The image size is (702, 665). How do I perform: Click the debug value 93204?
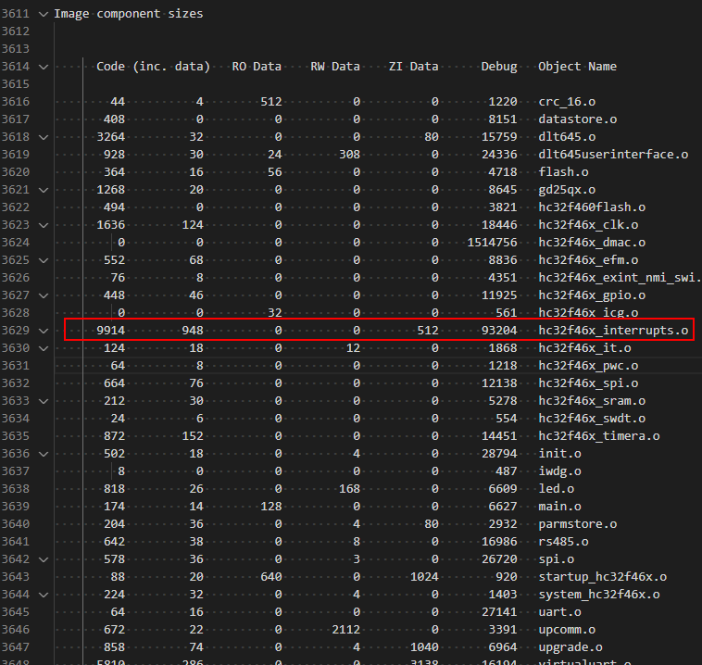(x=499, y=330)
